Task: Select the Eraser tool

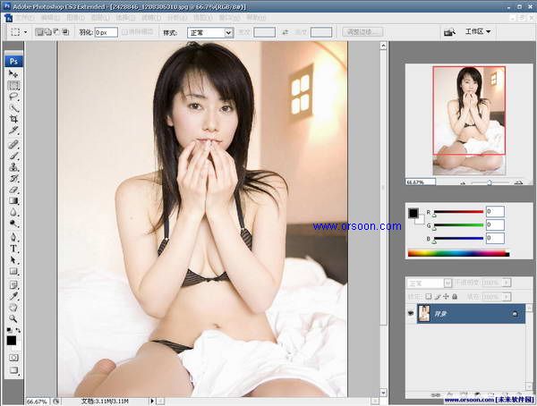Action: pos(13,189)
